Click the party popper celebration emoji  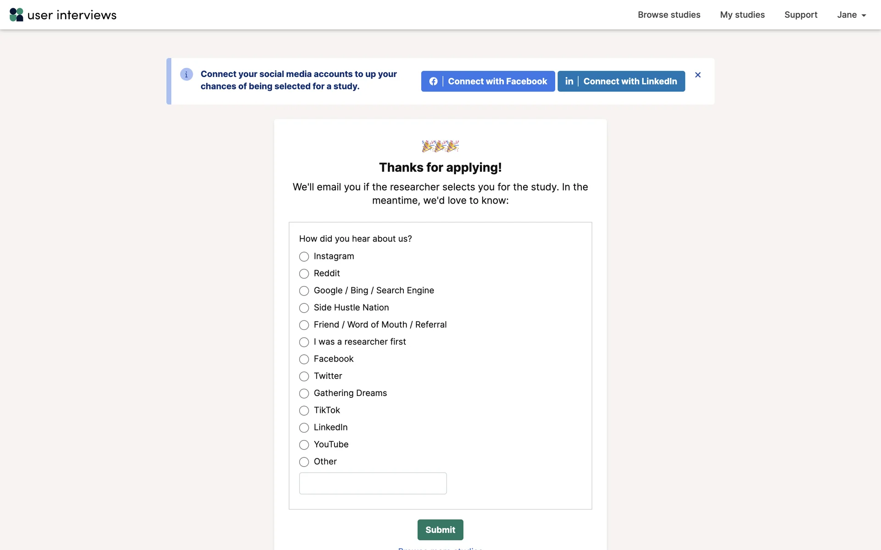tap(440, 146)
